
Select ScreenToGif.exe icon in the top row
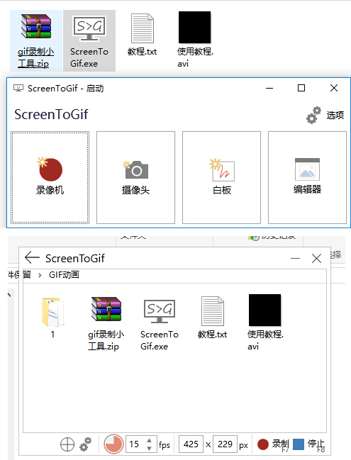coord(89,40)
